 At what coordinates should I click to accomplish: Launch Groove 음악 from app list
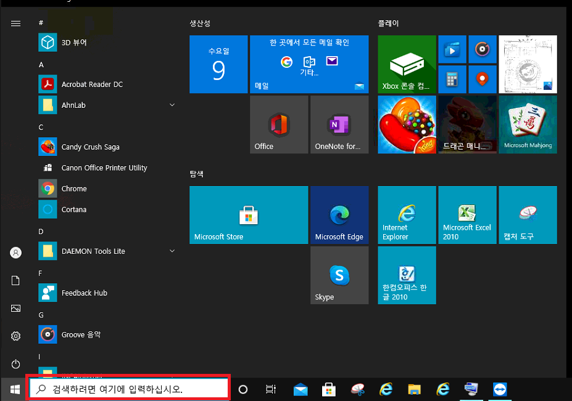coord(107,334)
